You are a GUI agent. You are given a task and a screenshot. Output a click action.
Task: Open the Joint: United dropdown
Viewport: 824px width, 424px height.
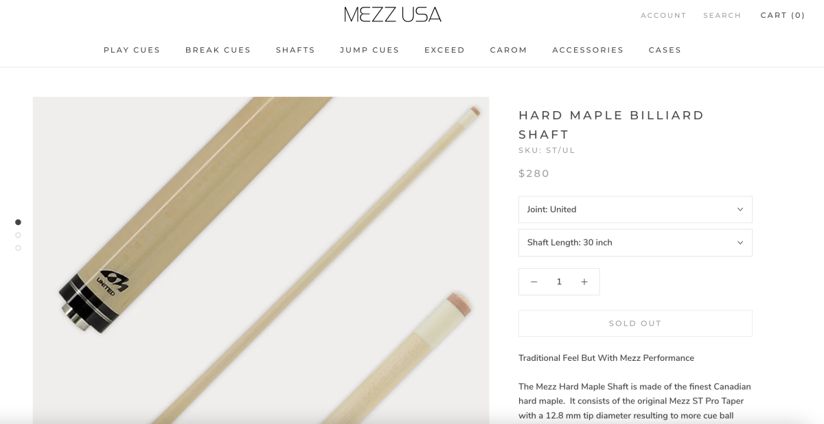click(635, 209)
